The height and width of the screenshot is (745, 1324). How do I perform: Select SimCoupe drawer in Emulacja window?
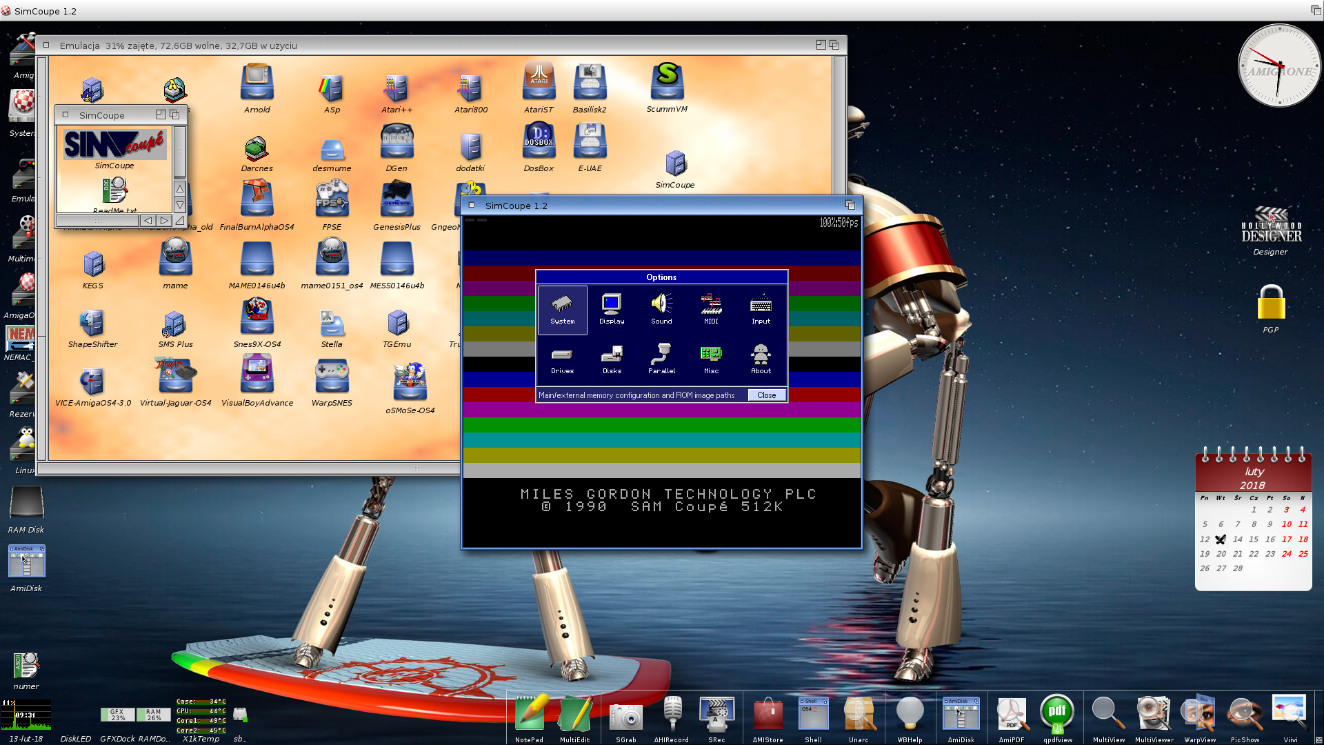675,169
